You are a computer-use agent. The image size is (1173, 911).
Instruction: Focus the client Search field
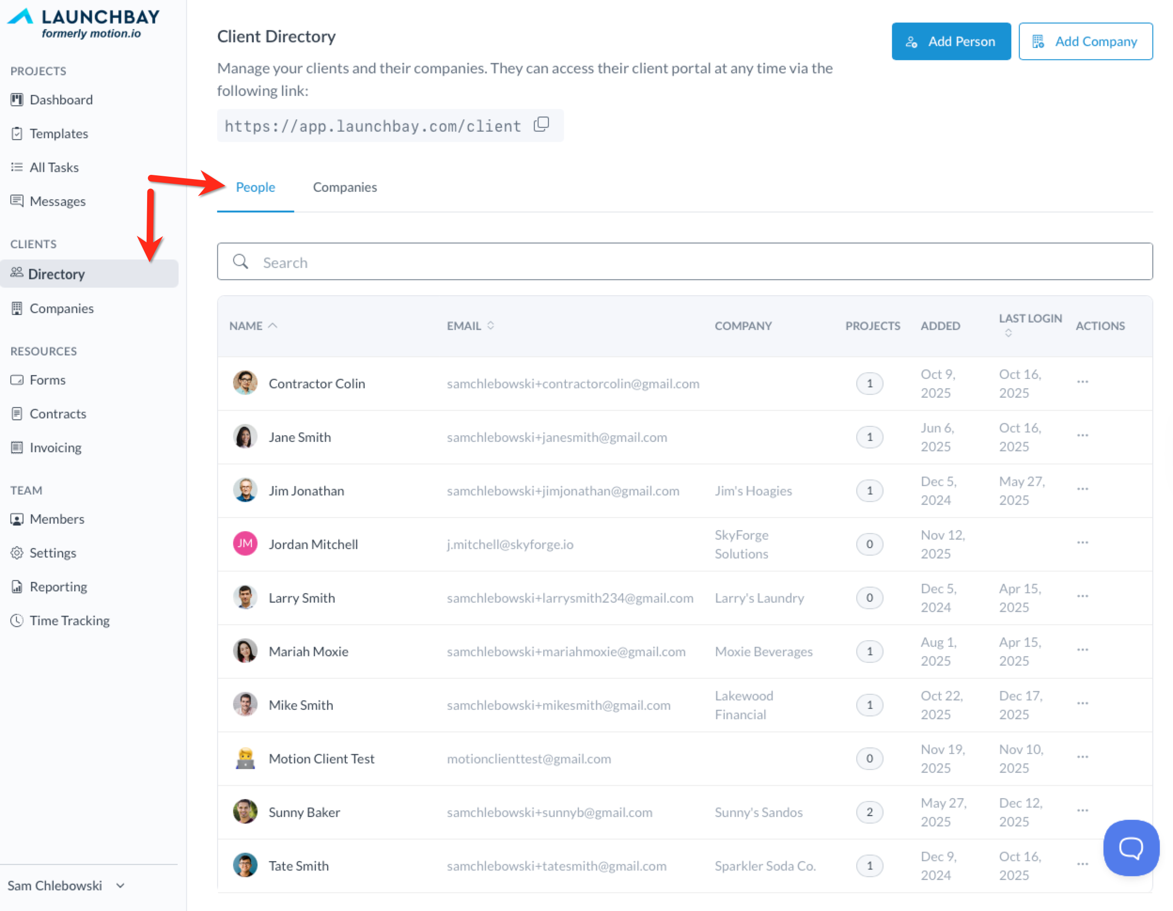pos(684,262)
